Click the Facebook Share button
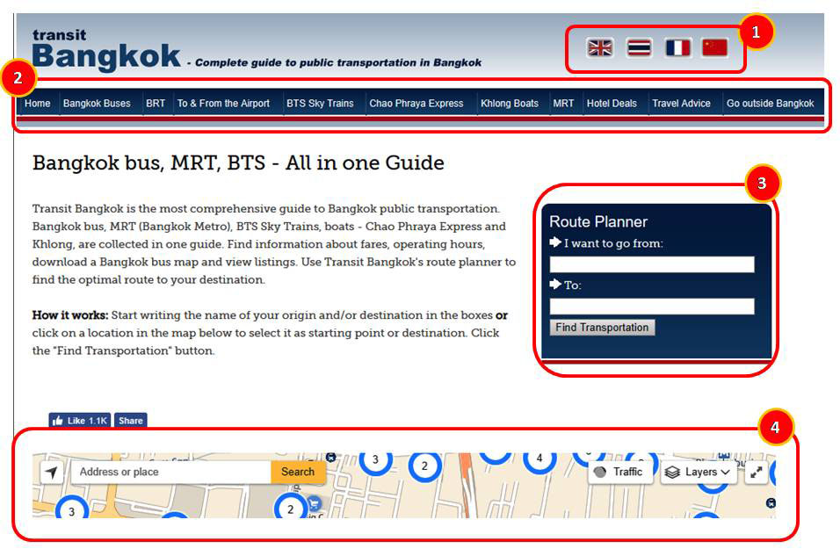840x556 pixels. 131,421
